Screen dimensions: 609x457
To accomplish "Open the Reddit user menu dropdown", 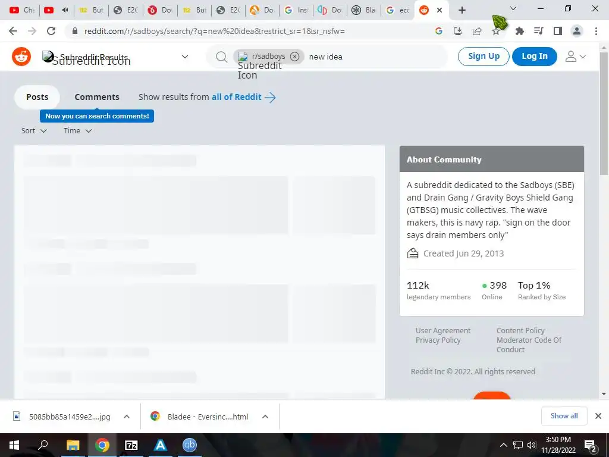I will 575,57.
